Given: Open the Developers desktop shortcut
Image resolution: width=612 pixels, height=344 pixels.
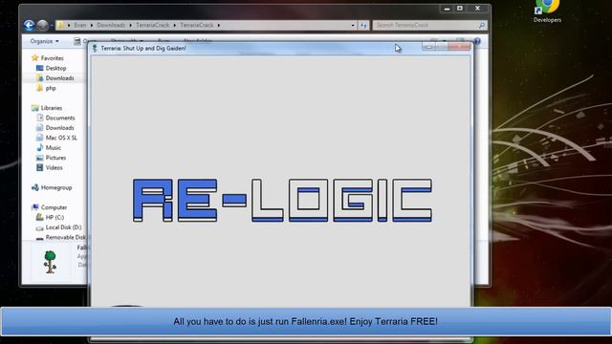Looking at the screenshot, I should [547, 11].
